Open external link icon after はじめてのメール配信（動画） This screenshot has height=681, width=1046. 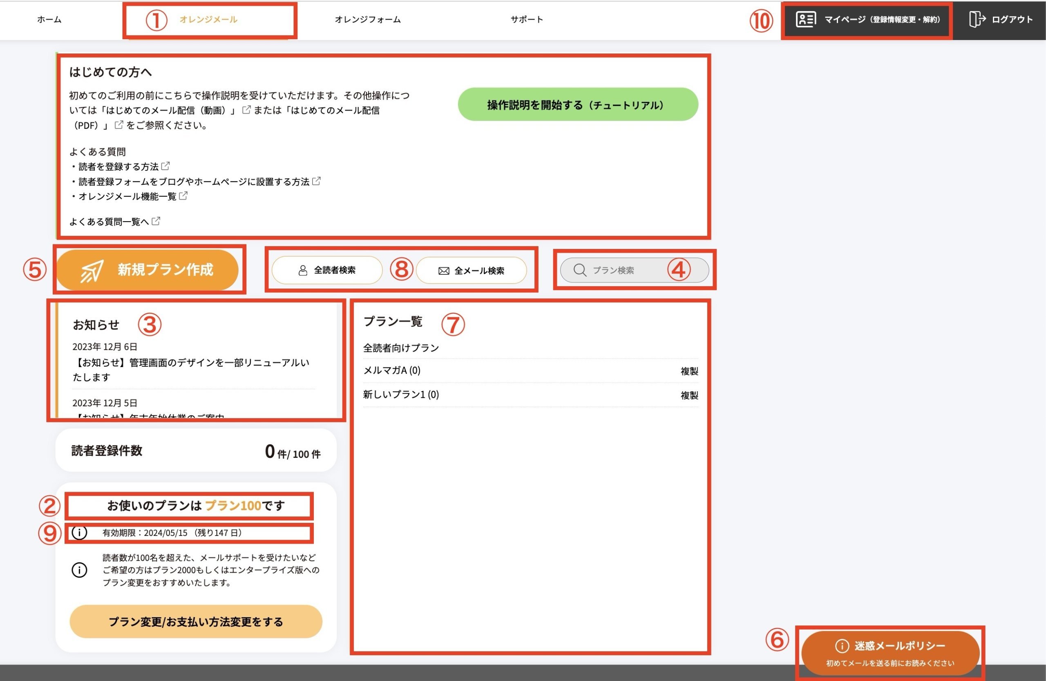tap(246, 110)
